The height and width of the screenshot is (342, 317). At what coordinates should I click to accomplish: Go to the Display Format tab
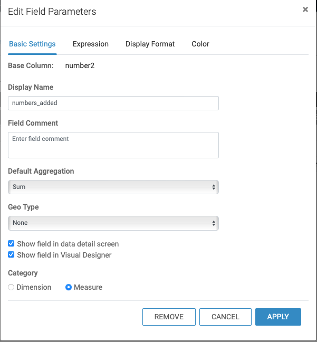click(150, 44)
